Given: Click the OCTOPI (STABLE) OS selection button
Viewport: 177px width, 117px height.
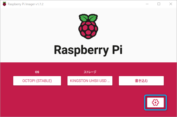Looking at the screenshot, I should tap(37, 81).
